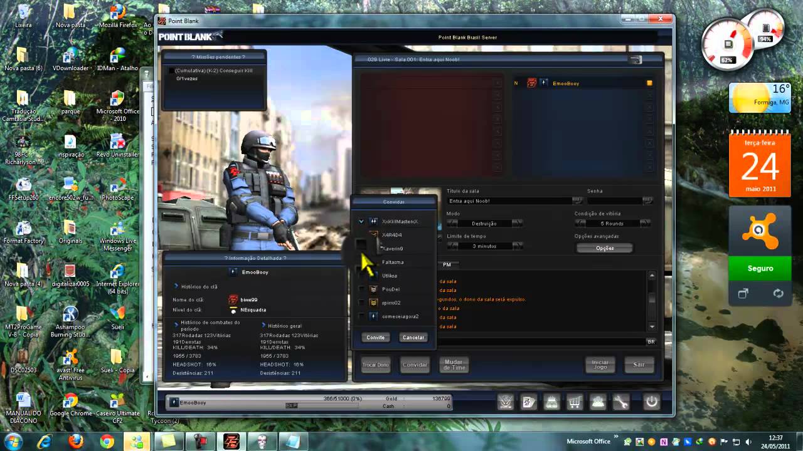Open the Lixeira recycle bin
Screen dimensions: 803x451
tap(23, 16)
